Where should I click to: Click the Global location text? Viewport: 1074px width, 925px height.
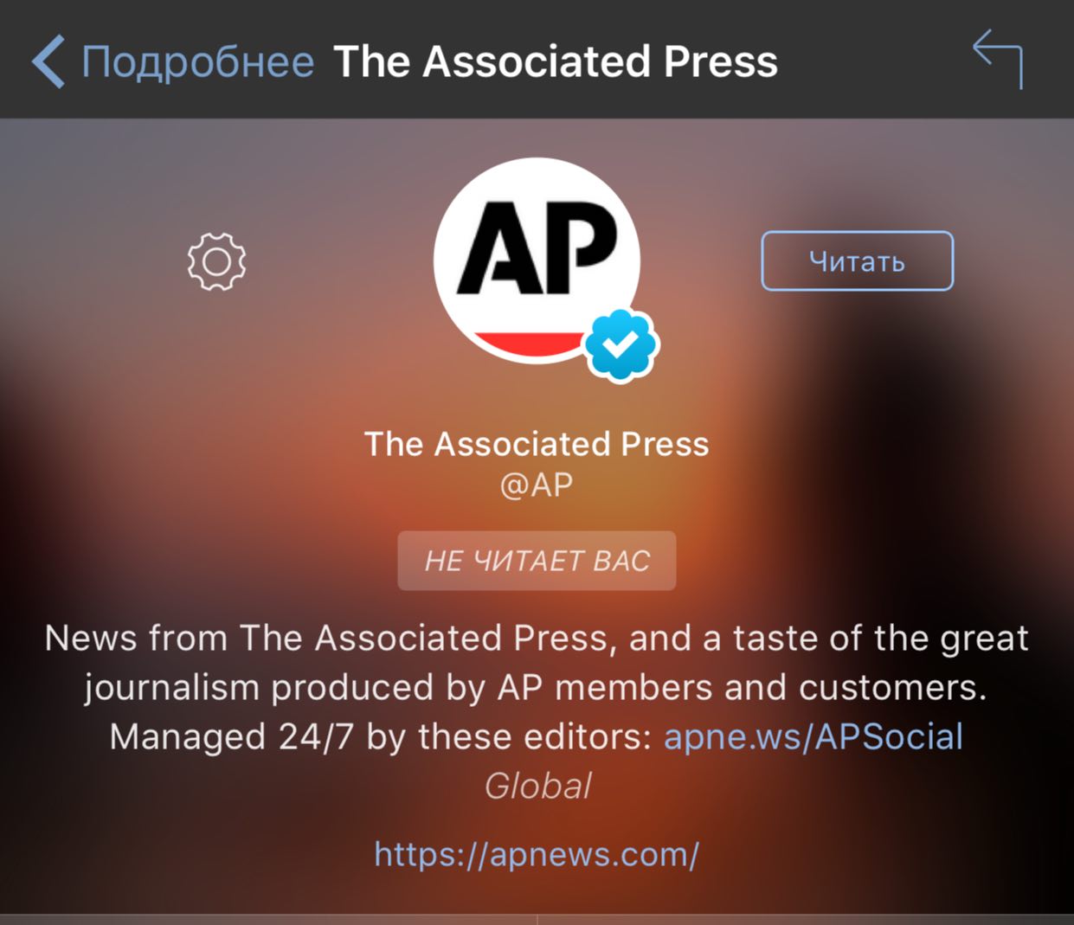click(537, 787)
